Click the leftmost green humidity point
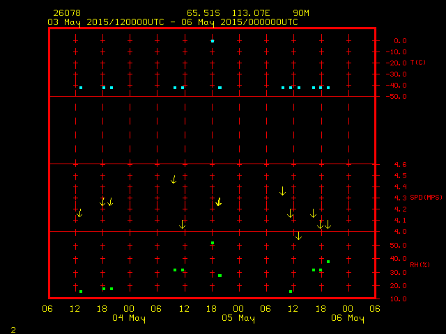 (81, 292)
